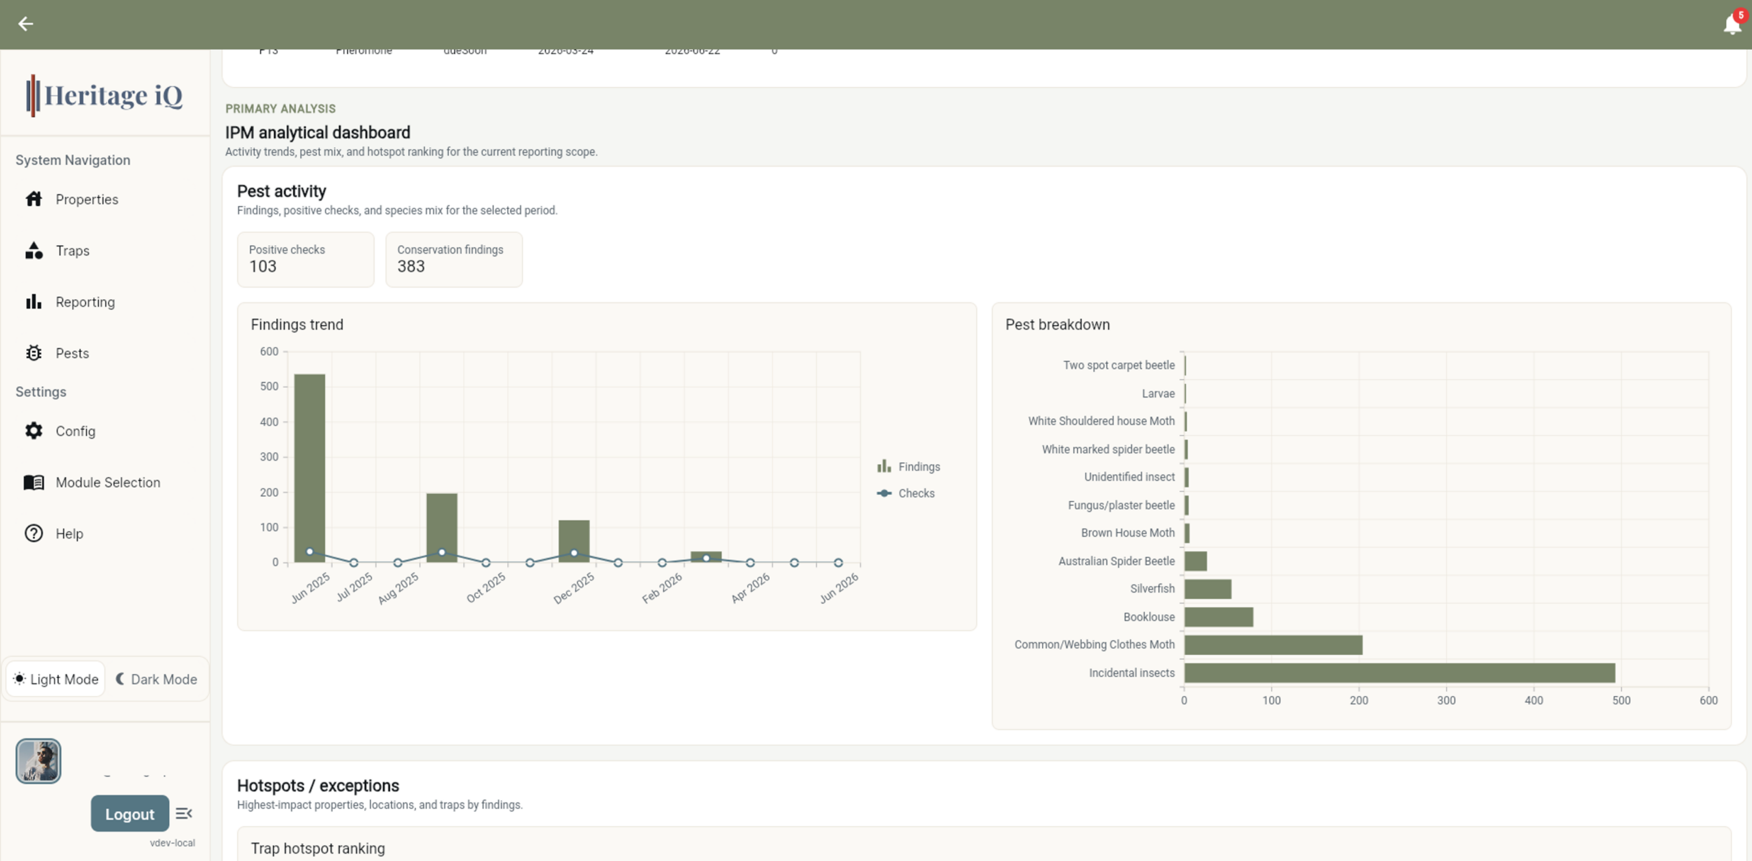Click the PRIMARY ANALYSIS label
Viewport: 1752px width, 861px height.
[281, 109]
